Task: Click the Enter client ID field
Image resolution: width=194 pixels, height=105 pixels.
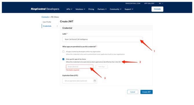Action: (x=80, y=67)
